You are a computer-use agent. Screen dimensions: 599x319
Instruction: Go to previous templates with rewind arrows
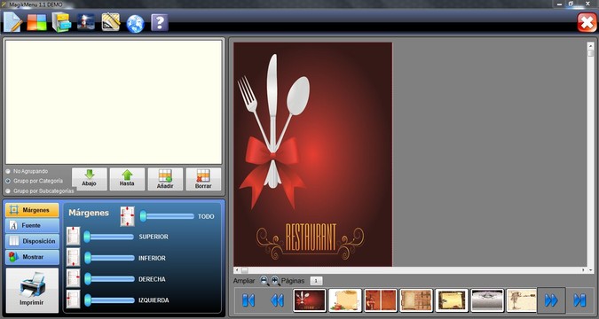pos(278,300)
